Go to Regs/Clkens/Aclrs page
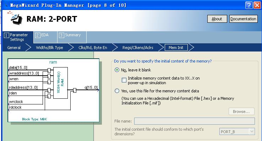Viewport: 262px width, 141px height. point(138,48)
